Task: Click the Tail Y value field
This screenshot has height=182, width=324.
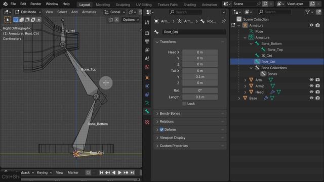Action: pyautogui.click(x=200, y=77)
